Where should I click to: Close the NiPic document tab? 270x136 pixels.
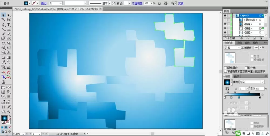(x=100, y=9)
